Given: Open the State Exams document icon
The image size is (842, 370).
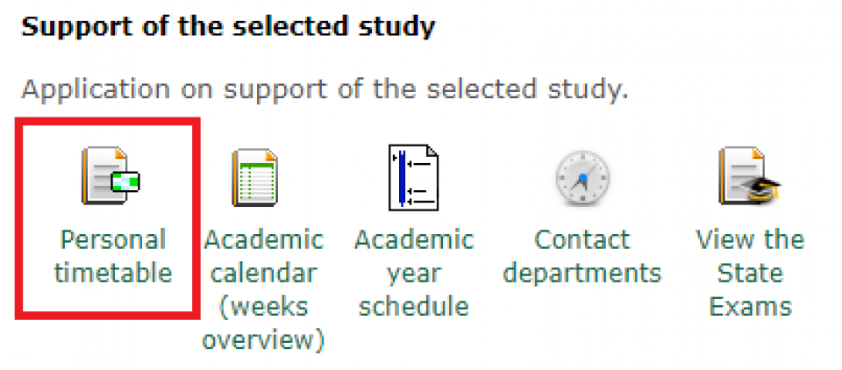Looking at the screenshot, I should click(x=749, y=176).
